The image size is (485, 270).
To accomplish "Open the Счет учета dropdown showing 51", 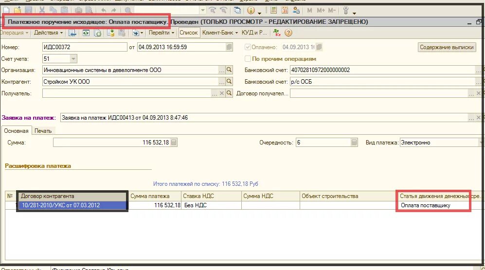I will (73, 59).
